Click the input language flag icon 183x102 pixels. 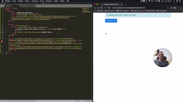click(x=163, y=1)
